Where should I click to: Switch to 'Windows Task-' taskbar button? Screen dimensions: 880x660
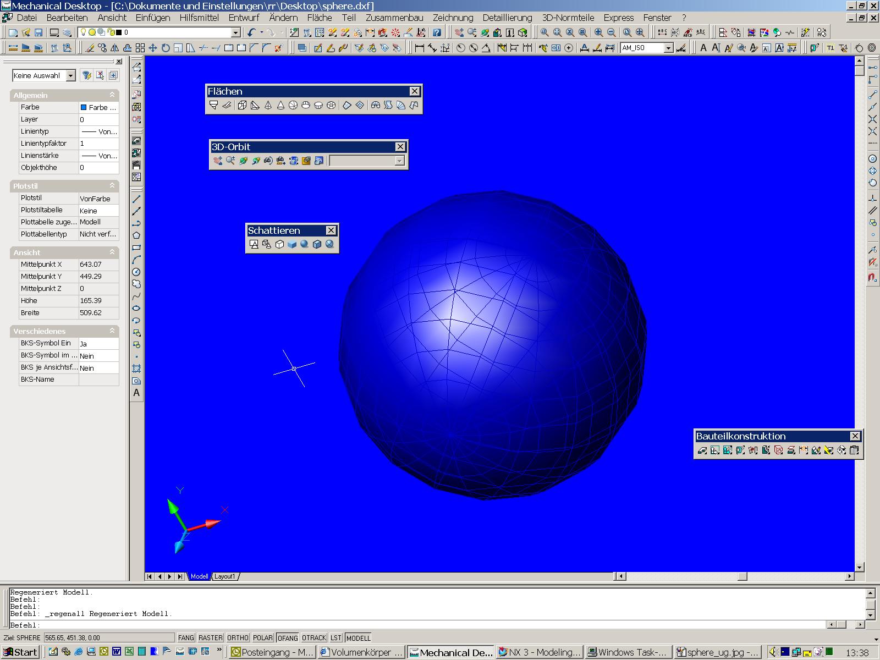[x=629, y=652]
